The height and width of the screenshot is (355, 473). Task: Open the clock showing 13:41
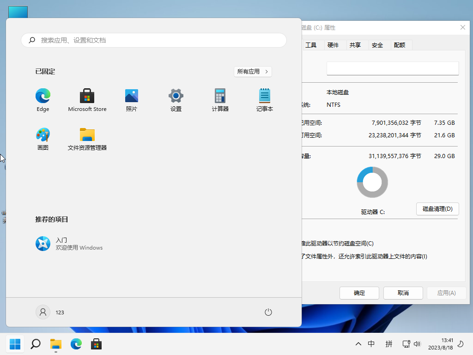[440, 344]
